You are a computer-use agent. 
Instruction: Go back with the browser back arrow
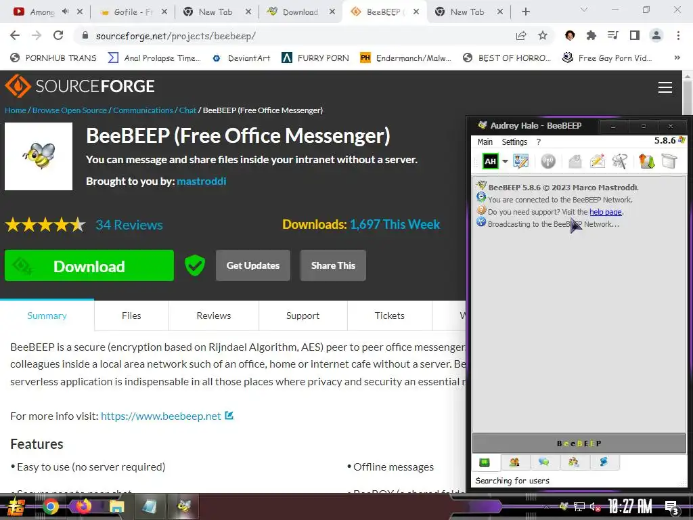15,35
